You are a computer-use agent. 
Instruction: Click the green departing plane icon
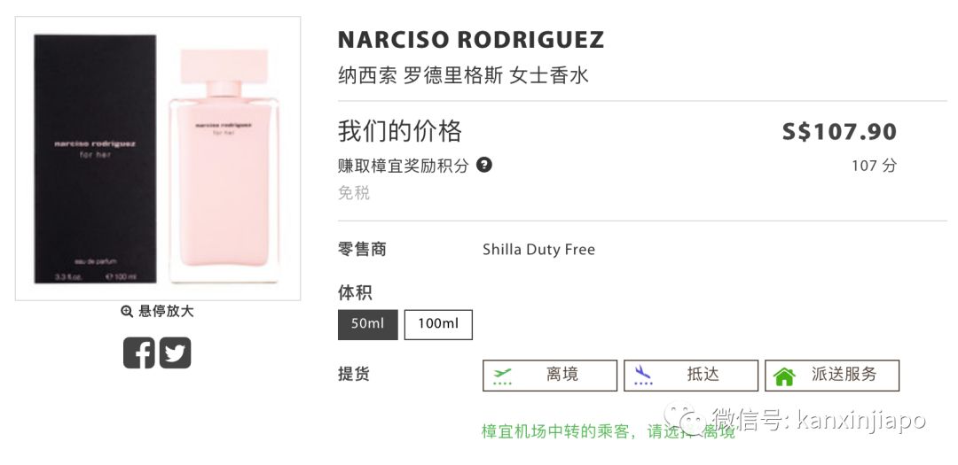(503, 375)
